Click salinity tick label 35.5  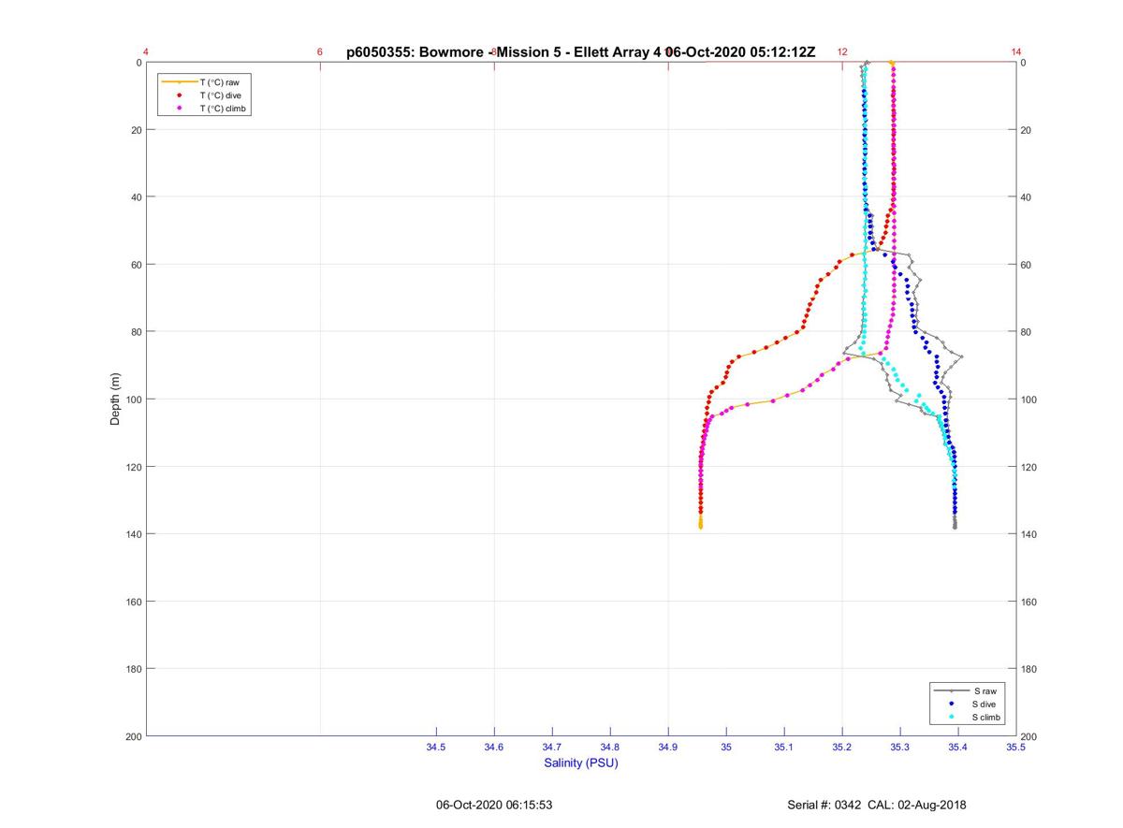tap(1016, 747)
